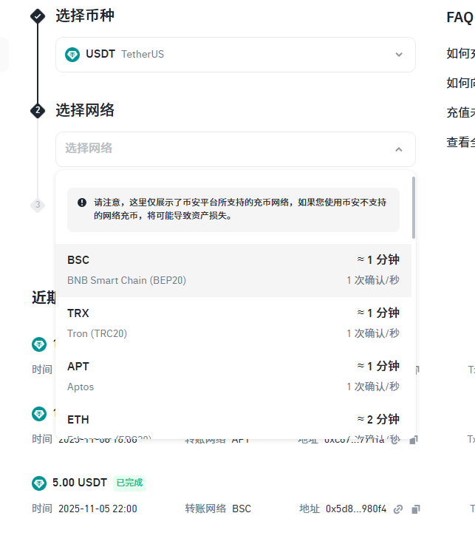The width and height of the screenshot is (475, 544).
Task: Copy the 0x5d8...980f4 address via copy icon
Action: pyautogui.click(x=415, y=509)
